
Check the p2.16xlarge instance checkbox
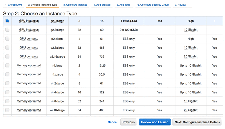(7, 57)
